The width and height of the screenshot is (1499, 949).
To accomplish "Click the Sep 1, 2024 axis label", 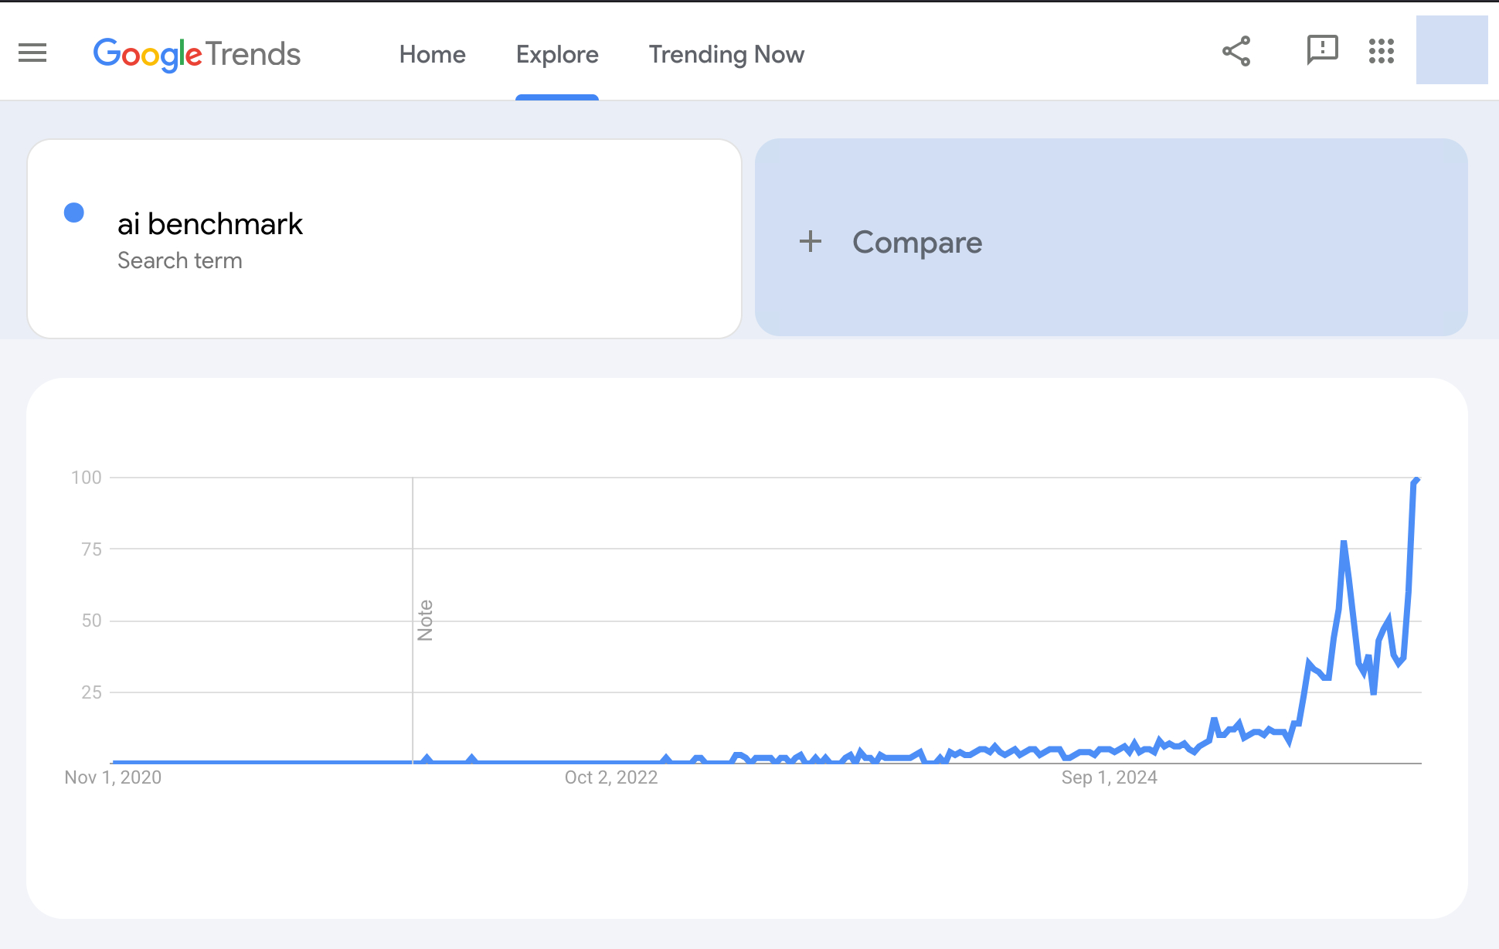I will pyautogui.click(x=1109, y=777).
